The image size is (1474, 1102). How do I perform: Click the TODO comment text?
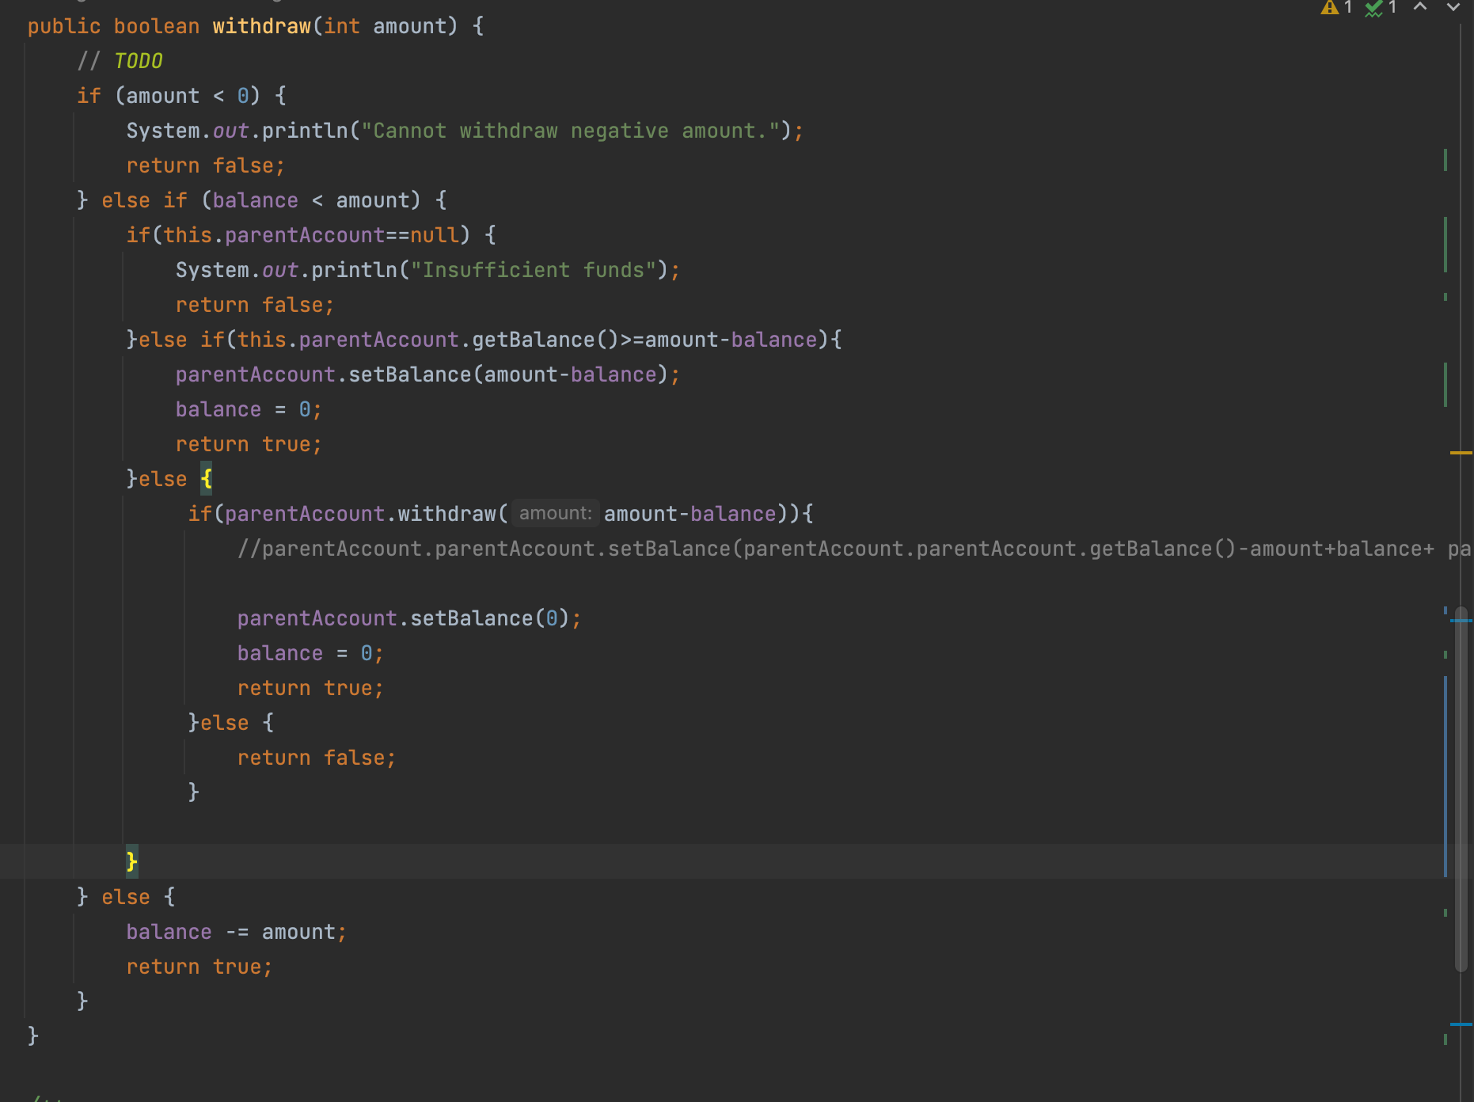point(138,61)
